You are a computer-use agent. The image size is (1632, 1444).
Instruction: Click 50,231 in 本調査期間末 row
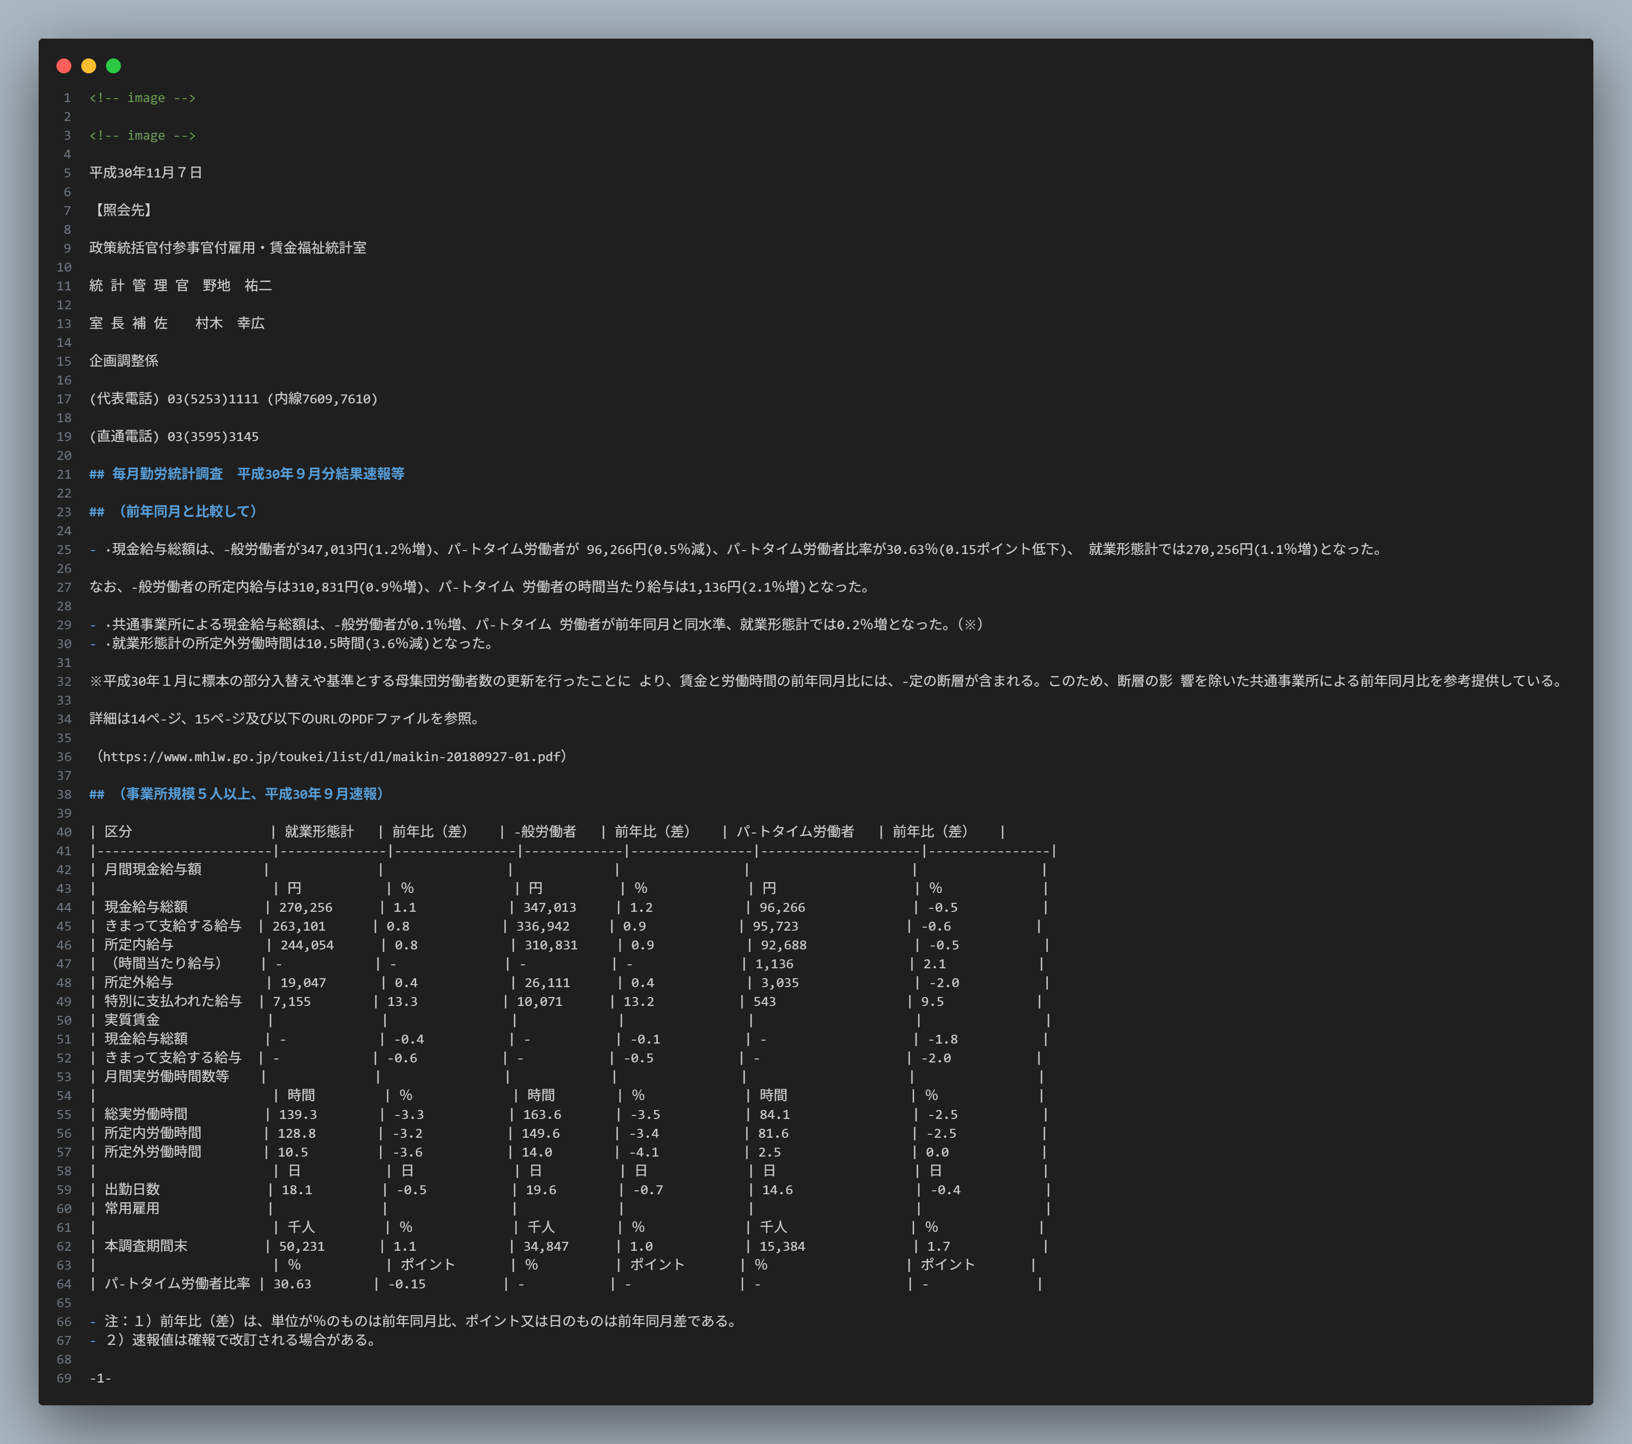coord(302,1246)
